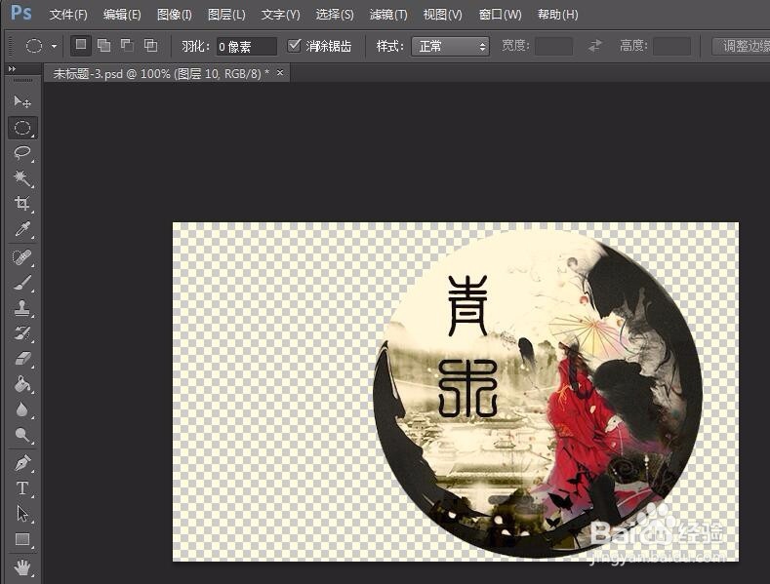Open the 帮助(H) menu
This screenshot has height=584, width=770.
(557, 15)
